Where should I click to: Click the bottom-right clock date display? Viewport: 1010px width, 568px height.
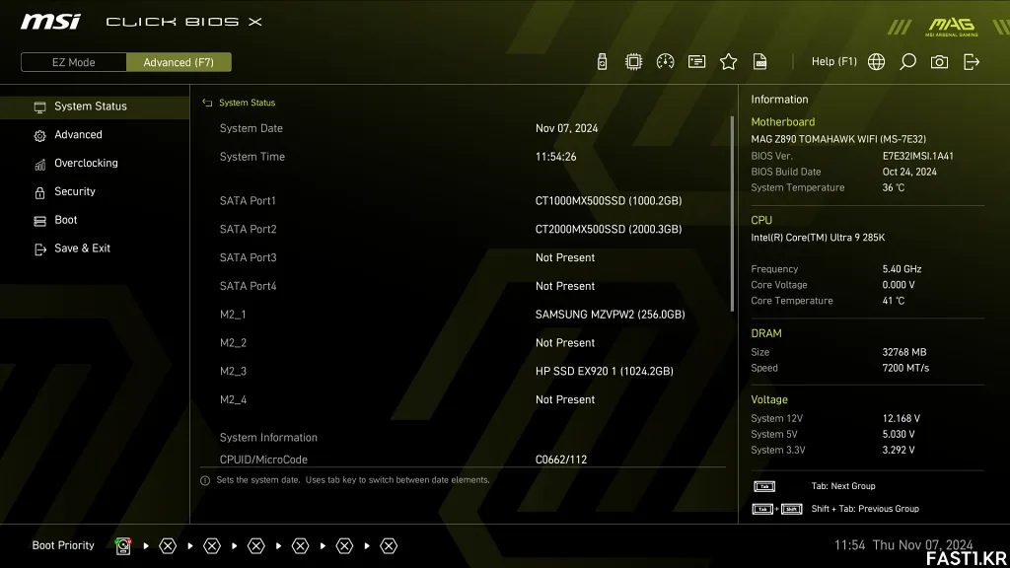(903, 544)
